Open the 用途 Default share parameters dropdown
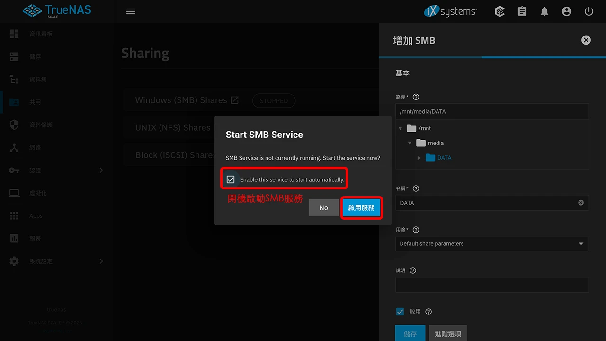 492,244
